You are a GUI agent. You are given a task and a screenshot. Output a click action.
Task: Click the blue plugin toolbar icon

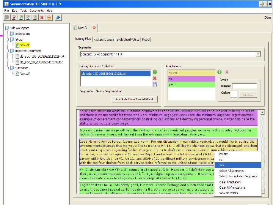click(x=58, y=17)
